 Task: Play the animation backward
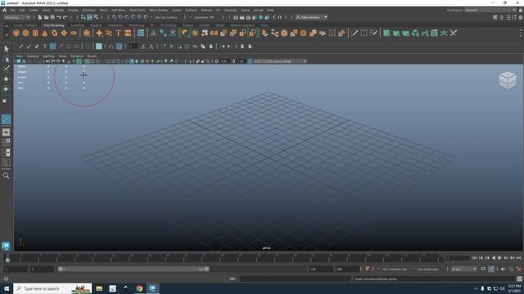[x=494, y=258]
